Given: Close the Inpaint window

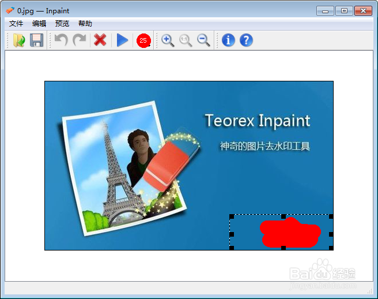Looking at the screenshot, I should click(363, 11).
